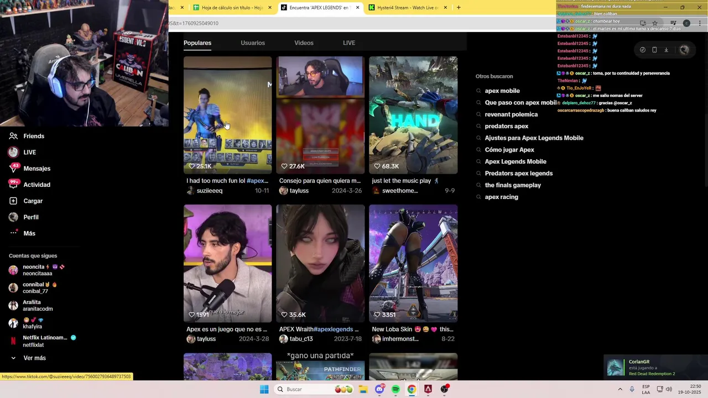Switch to Hysteri4 Stream browser tab
The image size is (708, 398).
click(408, 8)
